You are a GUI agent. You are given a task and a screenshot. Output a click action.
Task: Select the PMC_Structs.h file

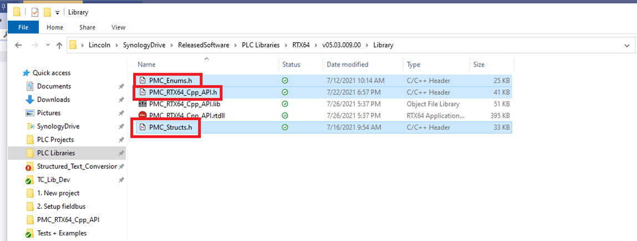(x=169, y=127)
